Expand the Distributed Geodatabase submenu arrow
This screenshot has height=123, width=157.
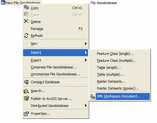click(86, 106)
